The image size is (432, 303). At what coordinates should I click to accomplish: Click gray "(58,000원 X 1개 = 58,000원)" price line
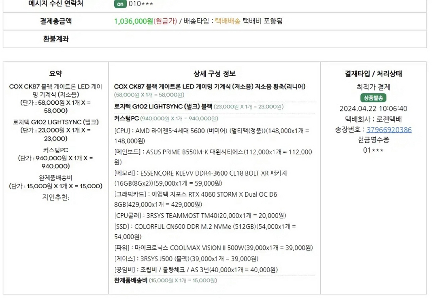click(149, 95)
